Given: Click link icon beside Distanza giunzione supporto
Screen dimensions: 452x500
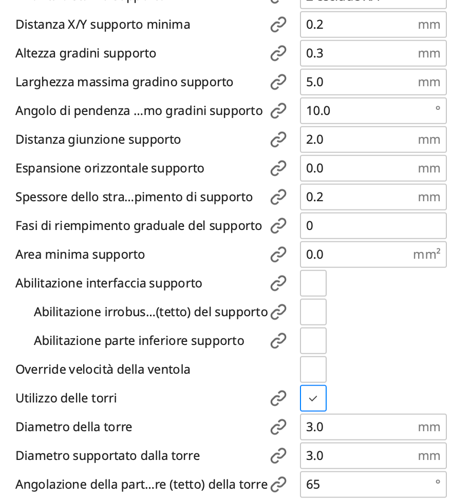Looking at the screenshot, I should coord(278,140).
